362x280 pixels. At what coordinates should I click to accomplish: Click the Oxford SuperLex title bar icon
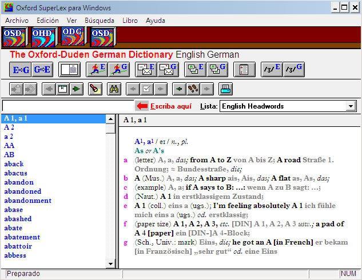(8, 7)
